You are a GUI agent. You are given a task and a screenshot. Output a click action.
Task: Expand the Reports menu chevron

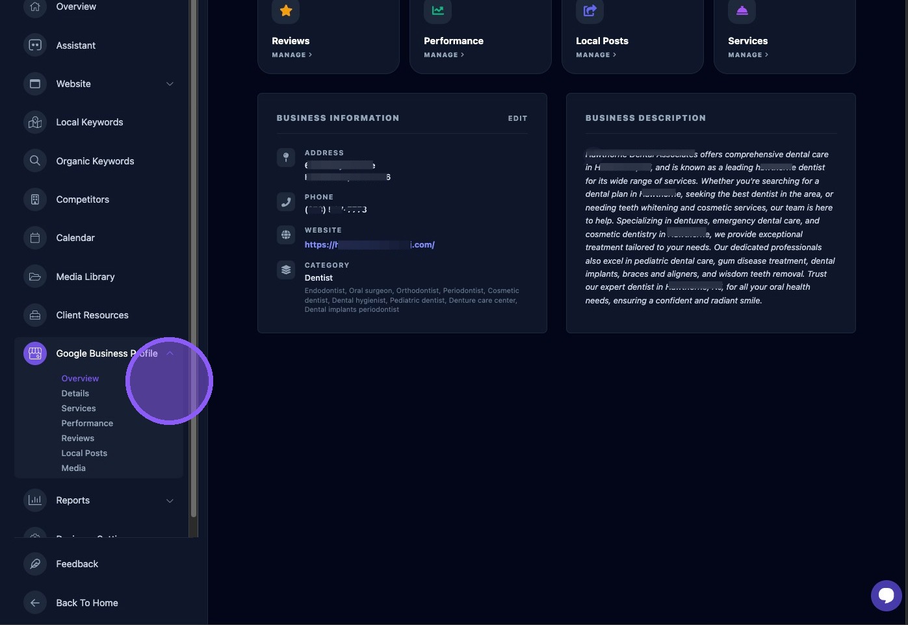pos(170,500)
